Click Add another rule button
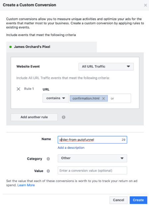The width and height of the screenshot is (149, 205). coord(34,117)
